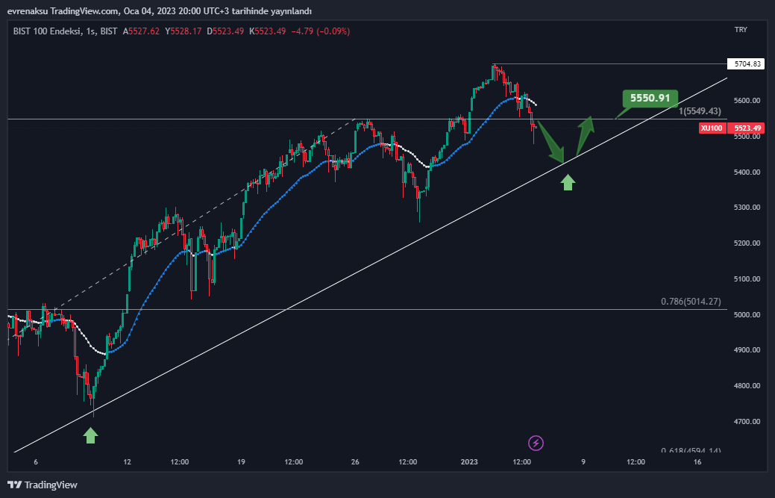Click the 5300.00 price axis label
The height and width of the screenshot is (498, 775).
coord(747,208)
